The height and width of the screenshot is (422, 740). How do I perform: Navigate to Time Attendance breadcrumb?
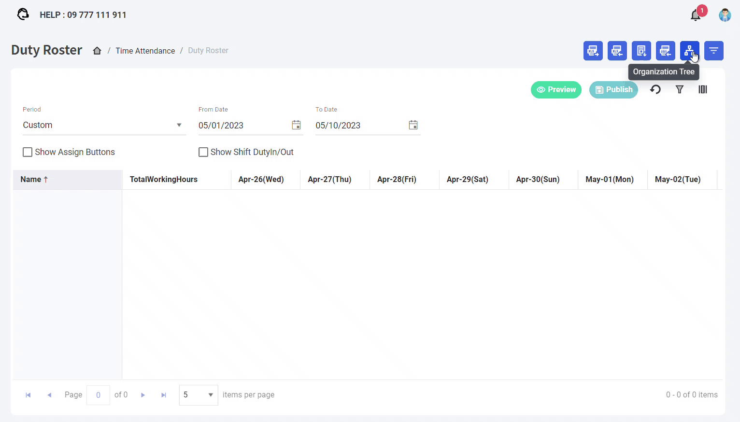145,51
